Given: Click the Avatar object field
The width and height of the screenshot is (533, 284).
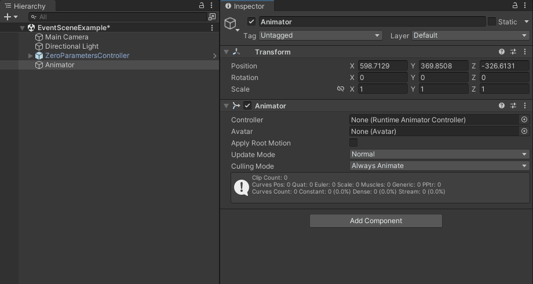Looking at the screenshot, I should point(435,132).
